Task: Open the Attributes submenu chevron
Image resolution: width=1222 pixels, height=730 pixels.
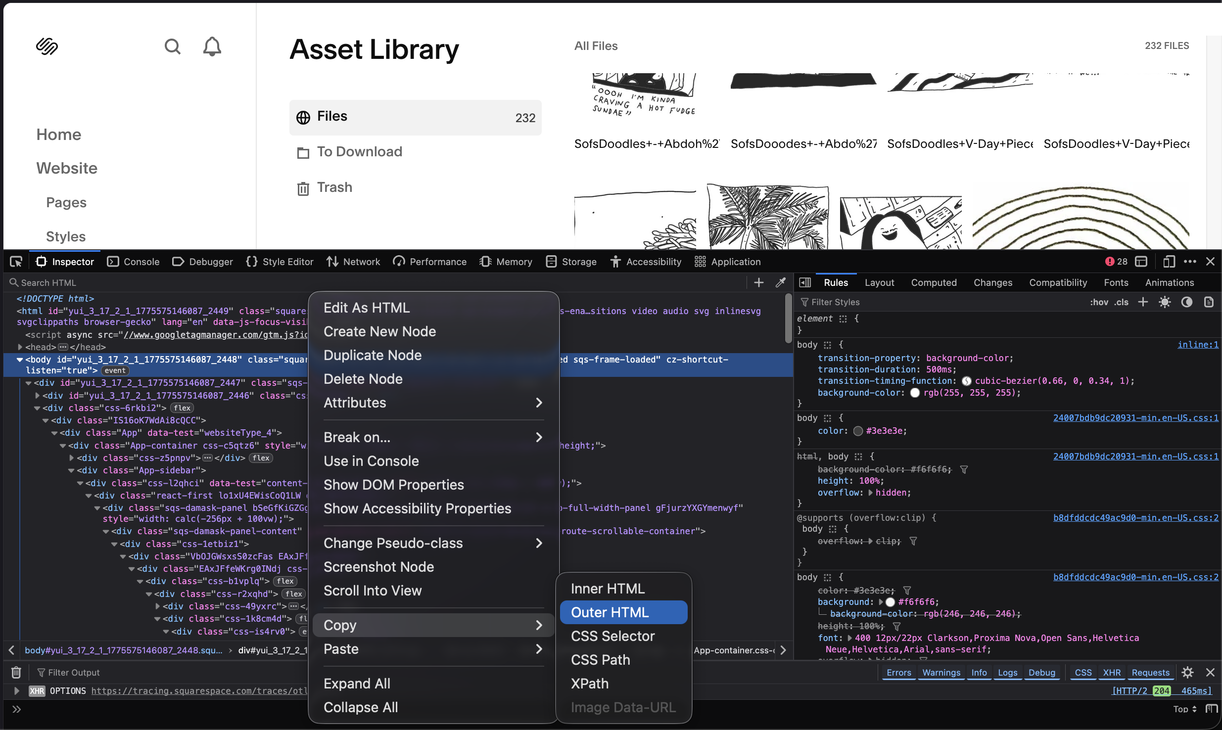Action: tap(538, 403)
